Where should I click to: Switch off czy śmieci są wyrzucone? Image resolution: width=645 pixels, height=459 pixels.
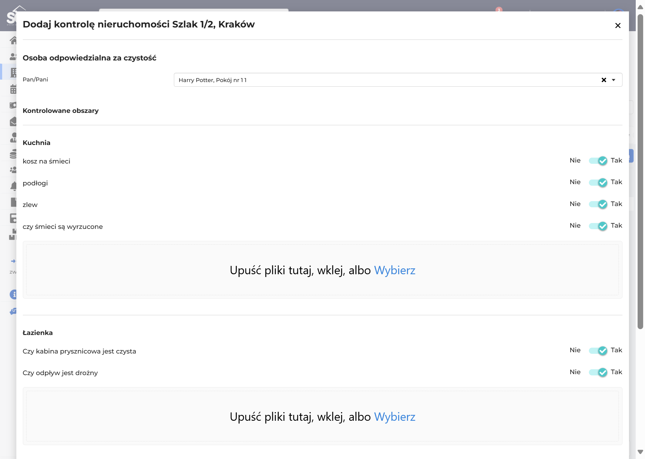click(598, 226)
